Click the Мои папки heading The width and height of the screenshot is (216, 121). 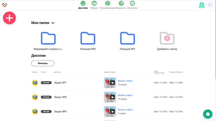[40, 23]
